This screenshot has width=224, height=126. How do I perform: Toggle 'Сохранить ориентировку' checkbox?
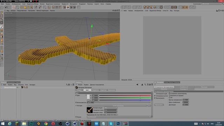tap(169, 93)
